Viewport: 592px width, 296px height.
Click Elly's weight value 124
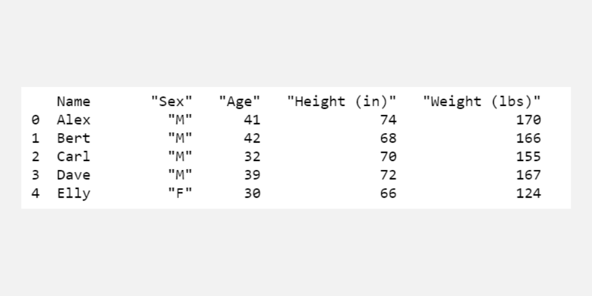tap(528, 194)
